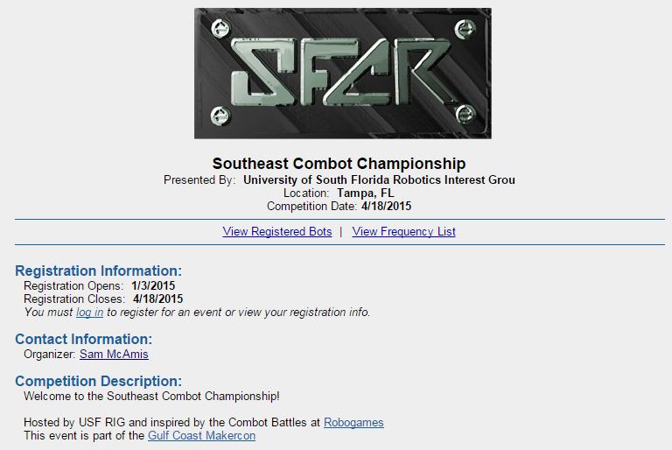Screen dimensions: 672x450
Task: Click the SFCR metal logo banner
Action: point(342,74)
